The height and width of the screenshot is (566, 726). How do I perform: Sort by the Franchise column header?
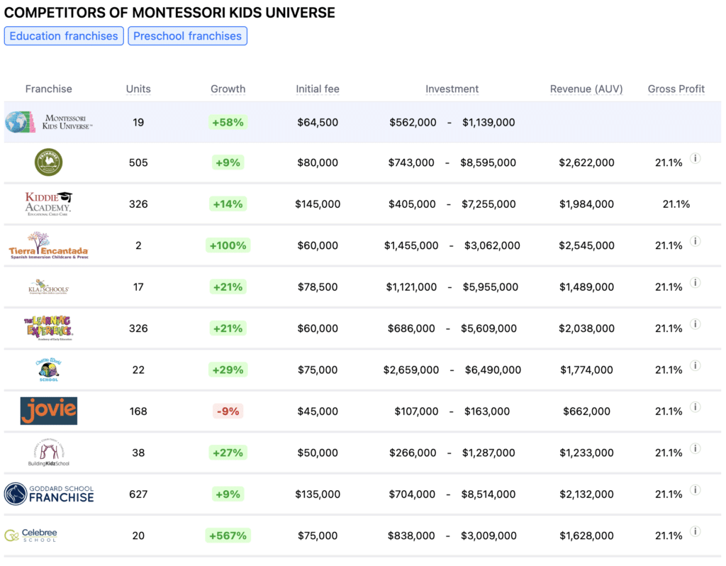click(49, 89)
